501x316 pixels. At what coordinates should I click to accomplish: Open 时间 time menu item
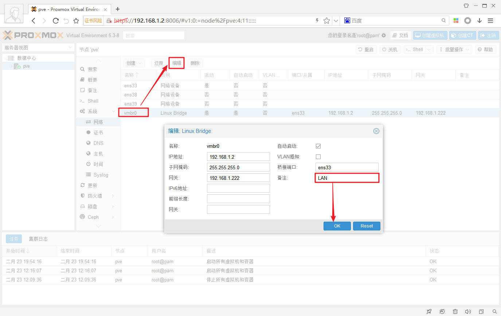pos(98,164)
